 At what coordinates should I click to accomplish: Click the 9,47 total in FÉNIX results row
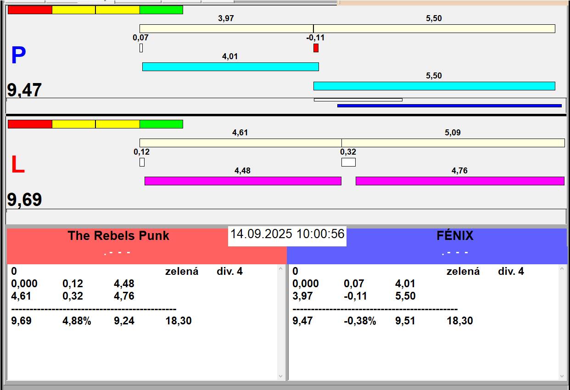302,321
